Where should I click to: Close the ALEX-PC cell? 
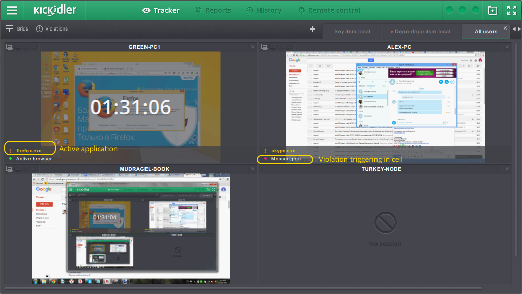[507, 47]
